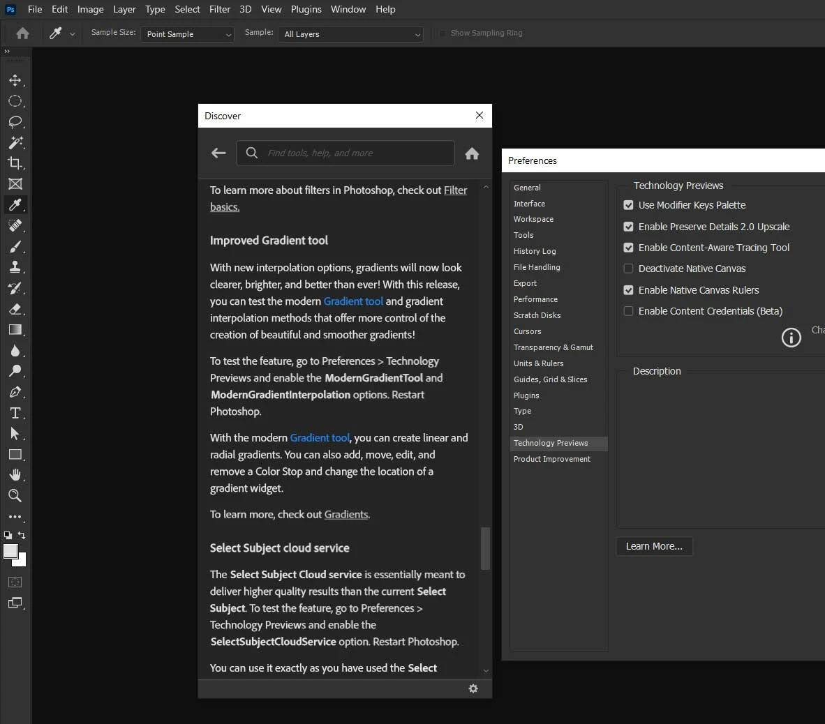
Task: Select the Spot Healing Brush tool
Action: pos(15,225)
